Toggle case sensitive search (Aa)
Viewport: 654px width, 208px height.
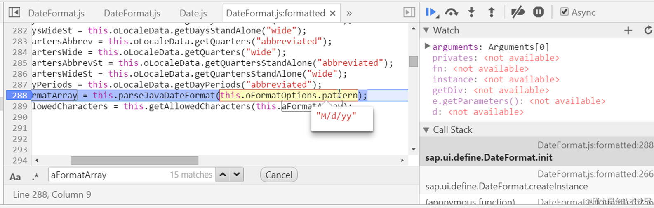pos(15,177)
